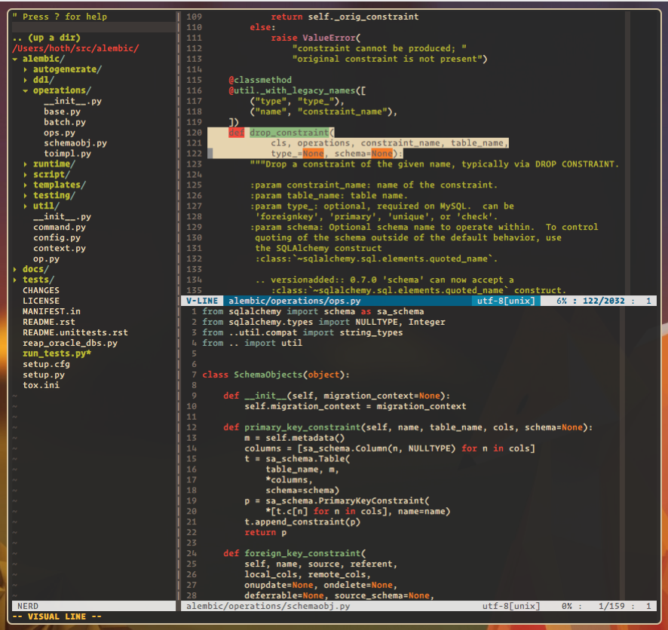Expand the util/ folder arrow
This screenshot has height=630, width=668.
(x=26, y=206)
